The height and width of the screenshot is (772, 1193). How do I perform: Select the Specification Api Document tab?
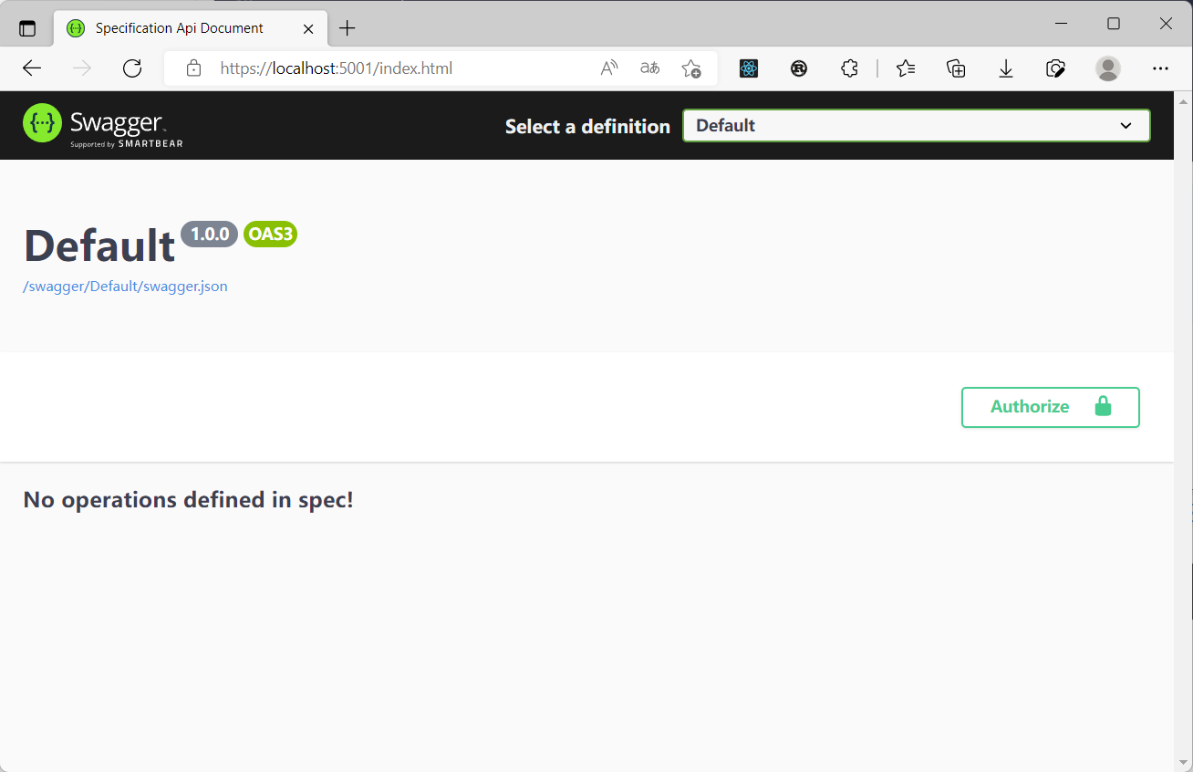(x=180, y=28)
